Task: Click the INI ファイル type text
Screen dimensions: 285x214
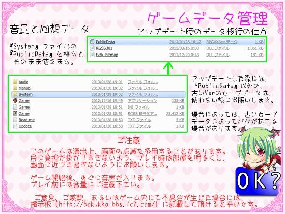Action: (138, 107)
